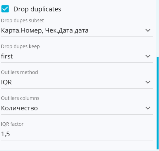The height and width of the screenshot is (151, 159).
Task: Click the Количество columns selection
Action: (x=19, y=108)
